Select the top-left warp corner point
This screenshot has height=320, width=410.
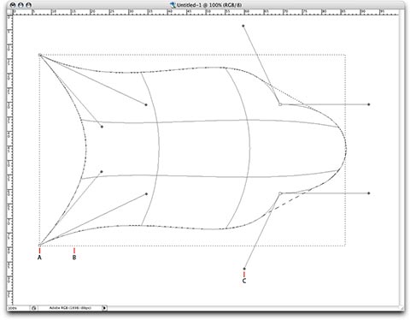click(x=40, y=55)
